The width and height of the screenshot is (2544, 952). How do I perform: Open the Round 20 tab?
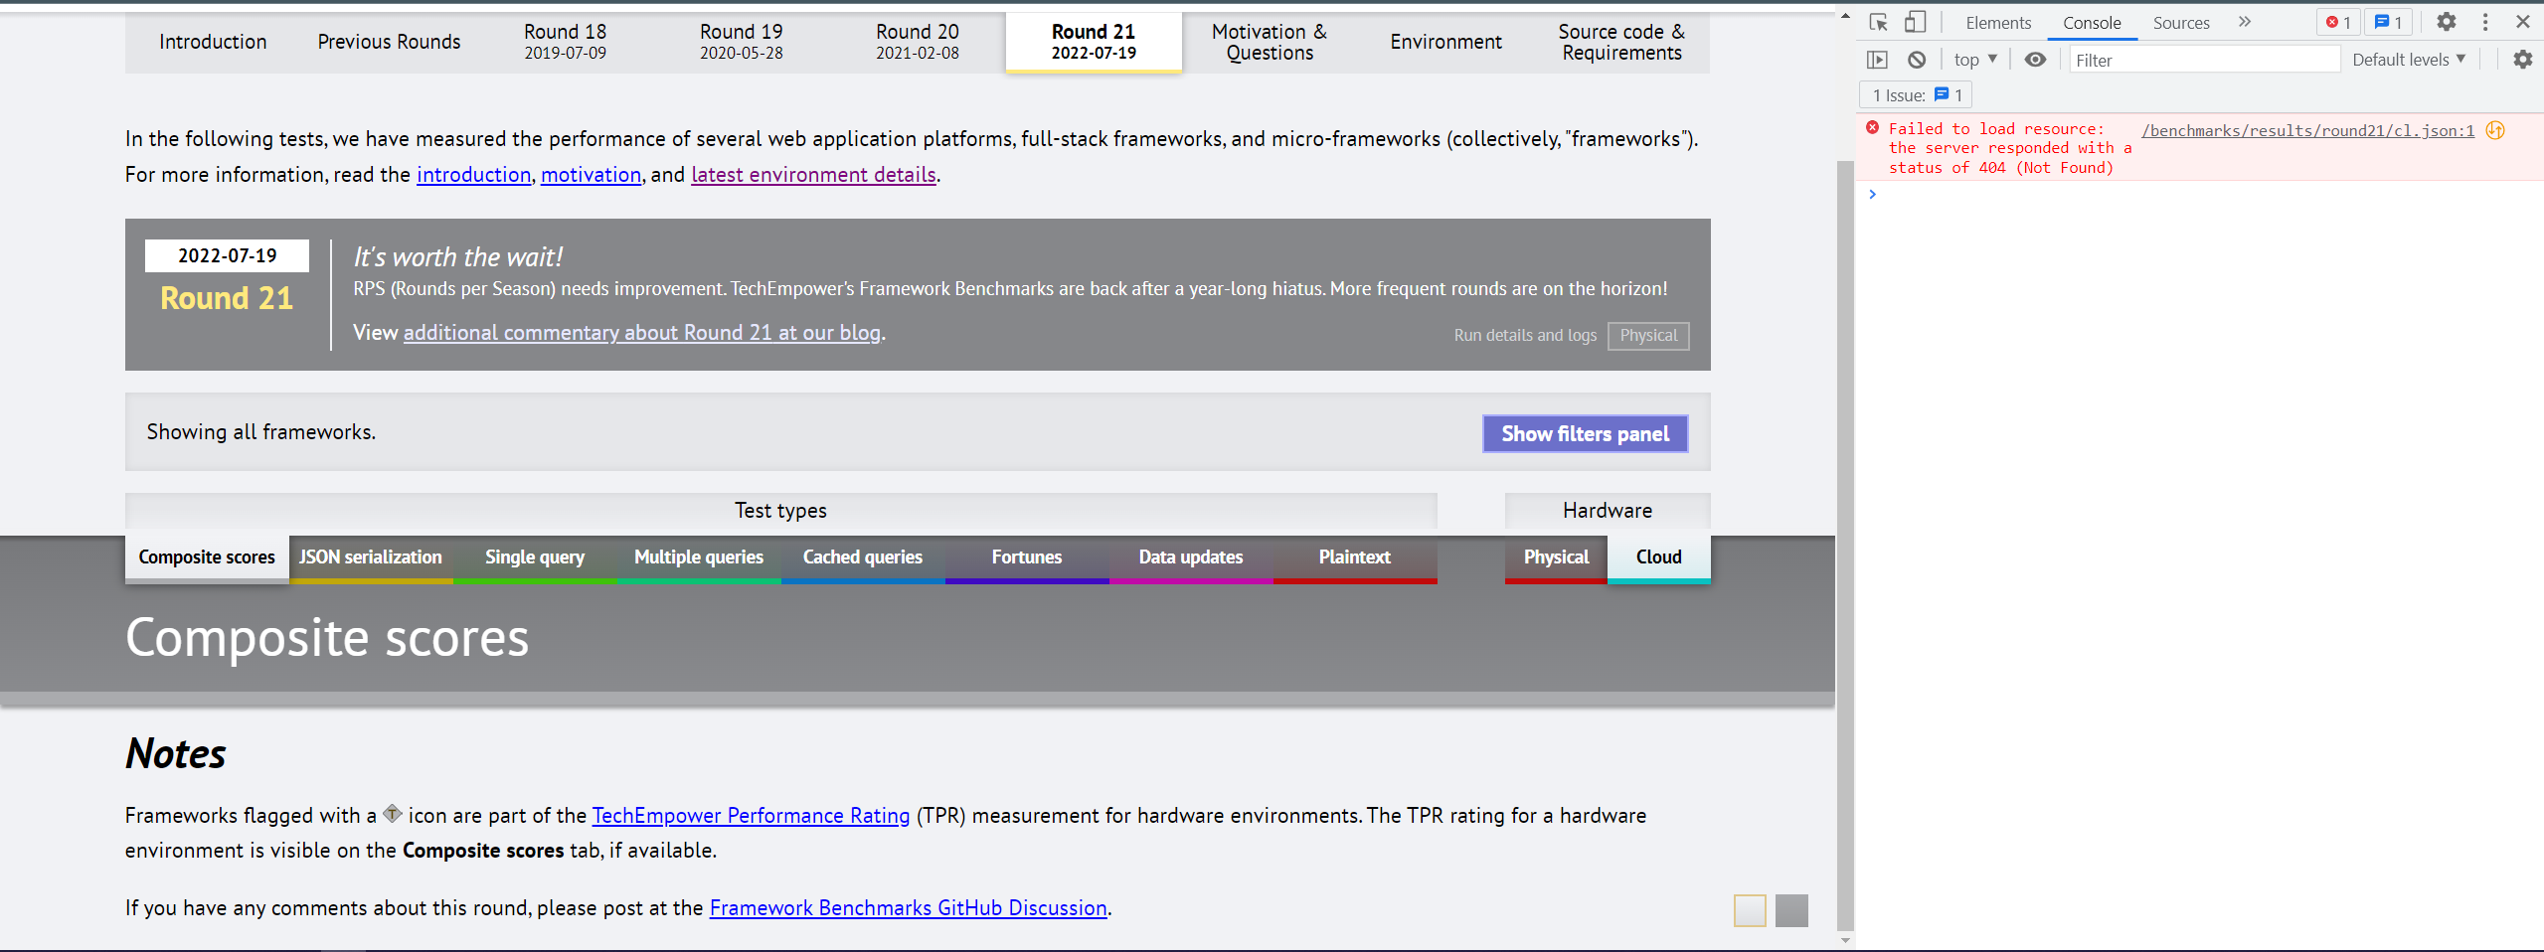click(917, 42)
